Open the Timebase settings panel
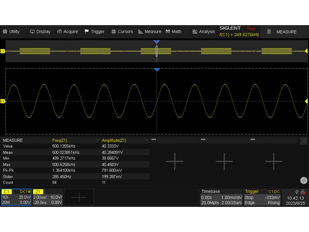The width and height of the screenshot is (309, 232). coord(221,197)
